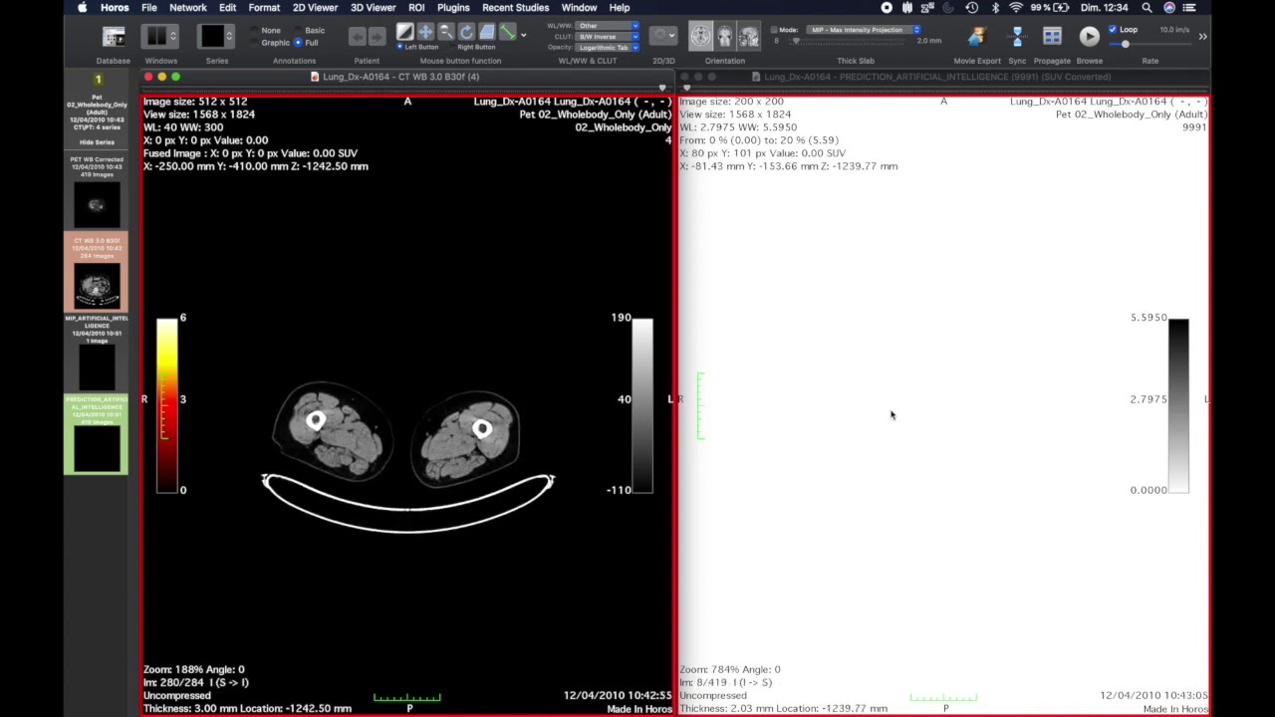Select the Full annotations radio button
Viewport: 1275px width, 717px height.
pos(297,43)
